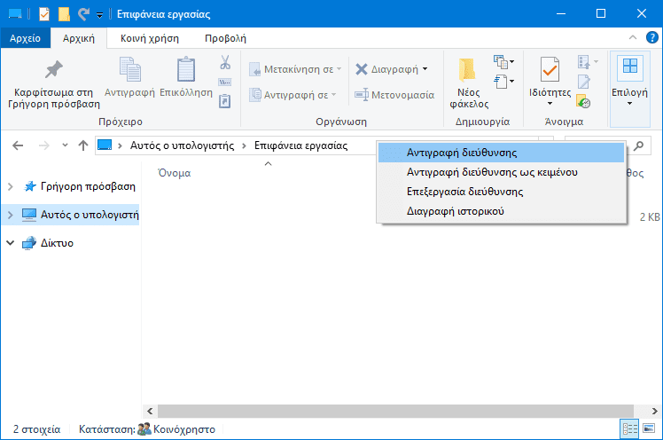Click the Help question mark icon
This screenshot has width=663, height=440.
coord(652,37)
